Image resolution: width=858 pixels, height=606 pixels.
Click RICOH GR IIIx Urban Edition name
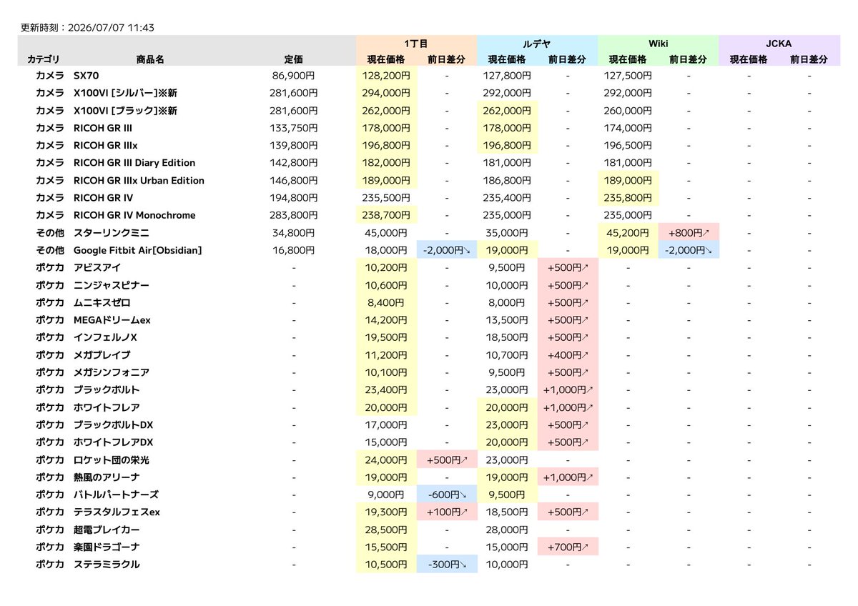click(139, 181)
